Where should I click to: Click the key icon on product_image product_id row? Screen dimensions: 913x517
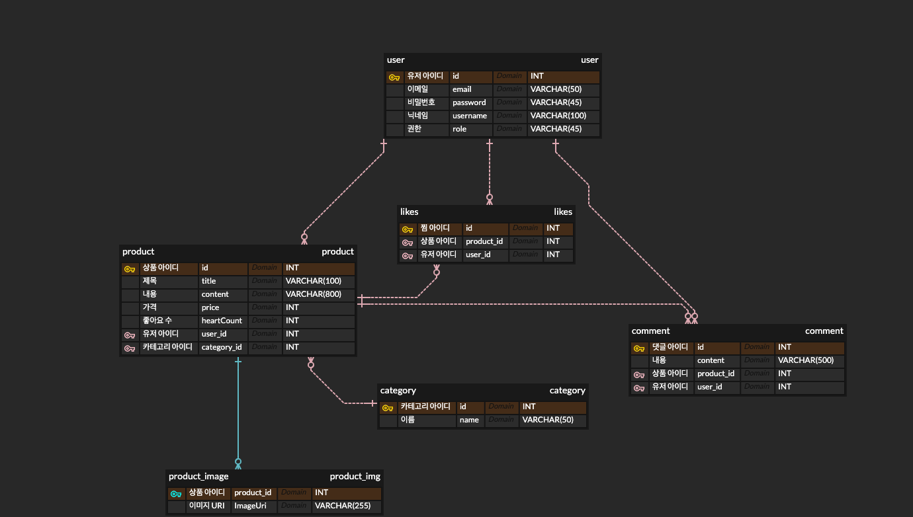(175, 493)
